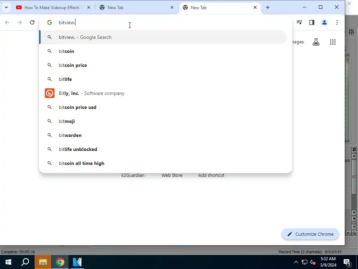Open the Windows Start menu
The height and width of the screenshot is (269, 358).
click(x=8, y=262)
